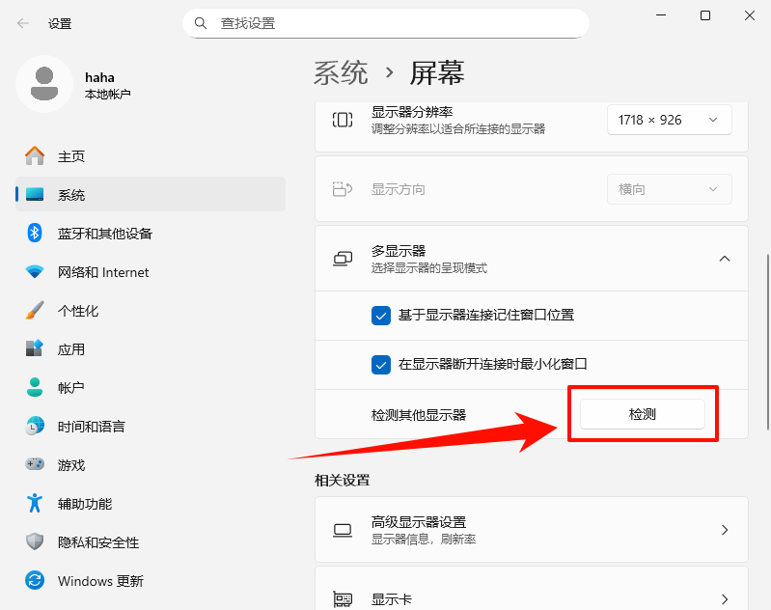The image size is (771, 610).
Task: Open 网络和 Internet settings
Action: pyautogui.click(x=151, y=271)
